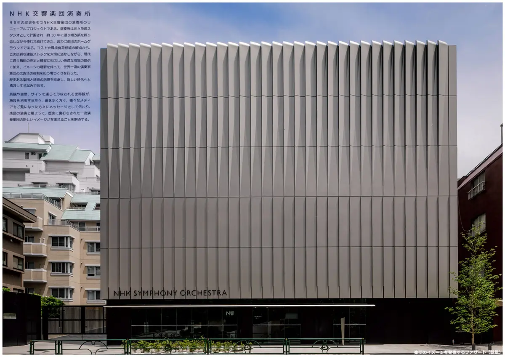The width and height of the screenshot is (505, 357).
Task: Click the NHK交響楽団演奏所 title heading
Action: [50, 13]
